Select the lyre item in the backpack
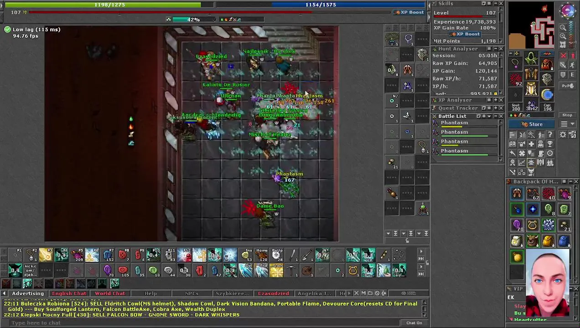The height and width of the screenshot is (328, 580). (x=533, y=225)
